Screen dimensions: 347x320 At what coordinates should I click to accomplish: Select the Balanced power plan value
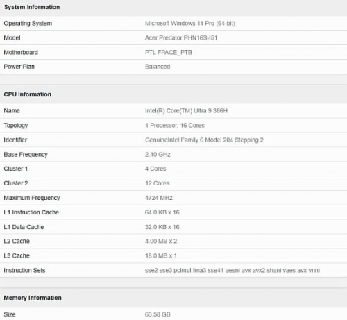click(x=158, y=67)
